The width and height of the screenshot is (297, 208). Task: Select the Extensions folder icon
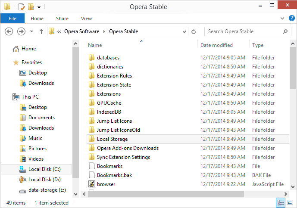click(92, 94)
